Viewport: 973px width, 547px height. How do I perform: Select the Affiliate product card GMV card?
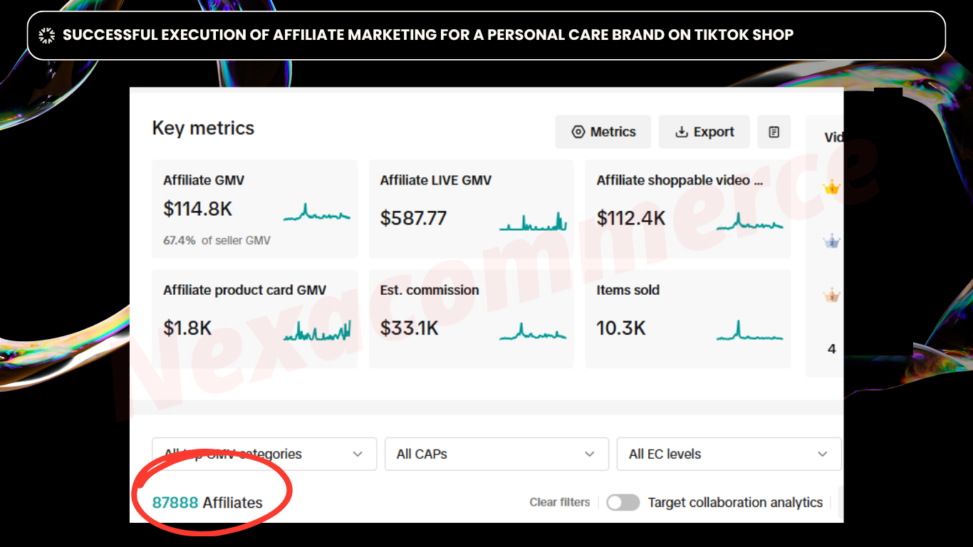[x=254, y=318]
